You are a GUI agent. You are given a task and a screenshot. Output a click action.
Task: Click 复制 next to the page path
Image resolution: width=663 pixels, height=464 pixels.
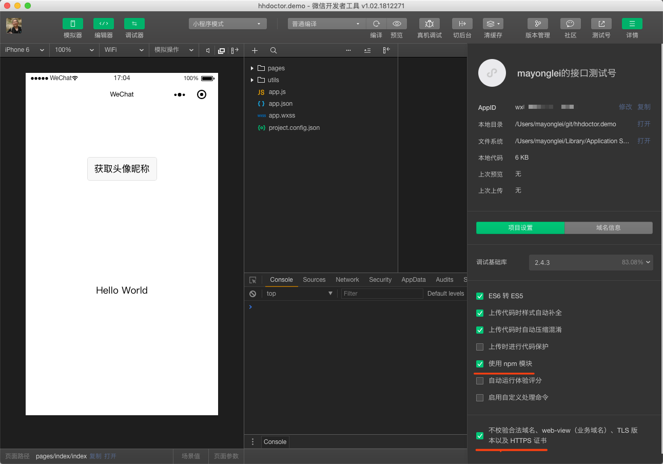tap(95, 456)
